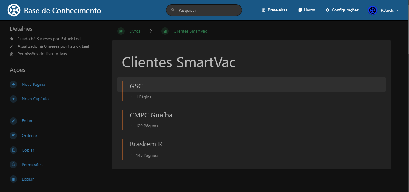Screen dimensions: 409x192
Task: Open Configurações in the top navigation
Action: [x=342, y=10]
